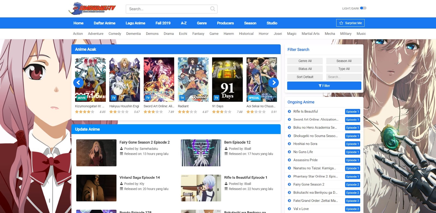The image size is (436, 213).
Task: Open the Season menu item
Action: (250, 23)
